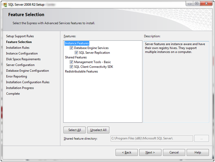Click the Setup Support Rules step
215x162 pixels.
pos(20,36)
